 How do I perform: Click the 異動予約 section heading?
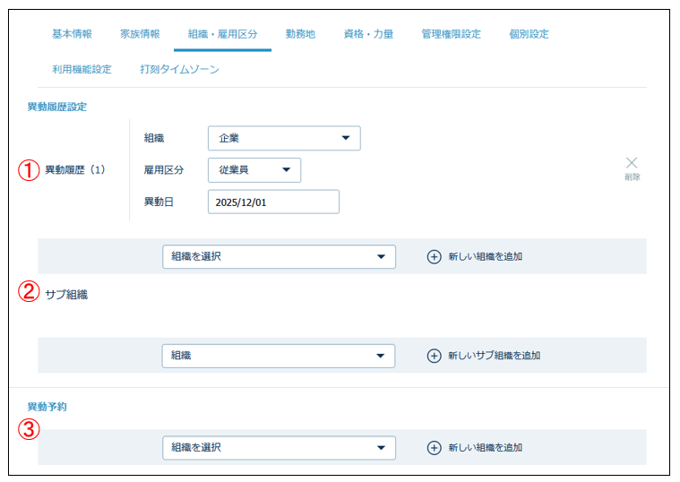pos(47,407)
